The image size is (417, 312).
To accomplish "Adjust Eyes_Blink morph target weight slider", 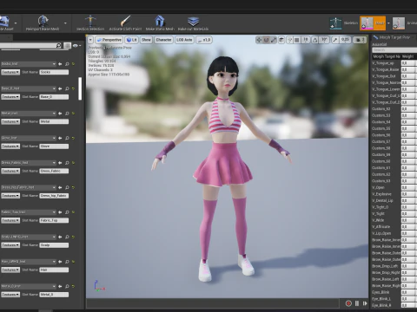I will pyautogui.click(x=409, y=292).
